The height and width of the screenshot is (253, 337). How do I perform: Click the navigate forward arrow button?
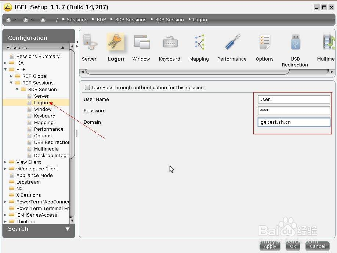point(26,20)
